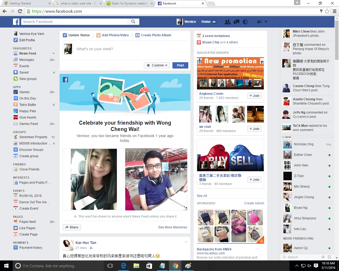
Task: Select the Update Status tab
Action: coord(76,35)
